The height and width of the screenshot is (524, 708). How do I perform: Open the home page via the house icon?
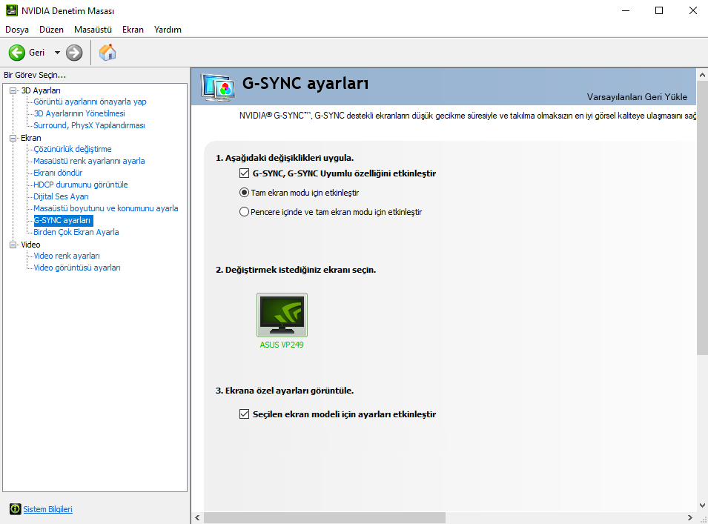(107, 53)
